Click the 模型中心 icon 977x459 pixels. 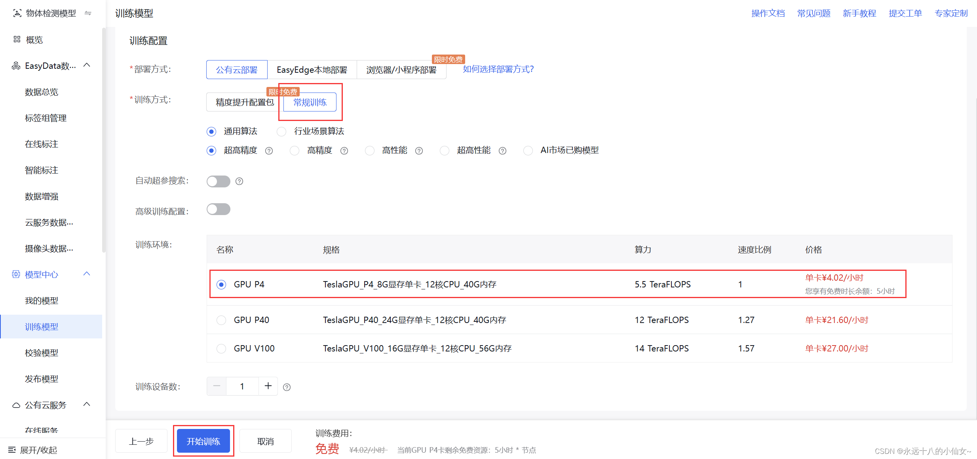[16, 274]
